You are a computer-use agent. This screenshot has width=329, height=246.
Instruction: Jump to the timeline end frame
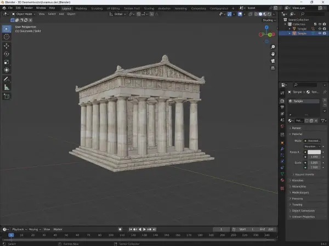point(154,229)
